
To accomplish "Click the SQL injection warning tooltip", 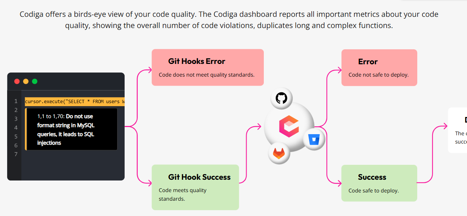I will [71, 129].
